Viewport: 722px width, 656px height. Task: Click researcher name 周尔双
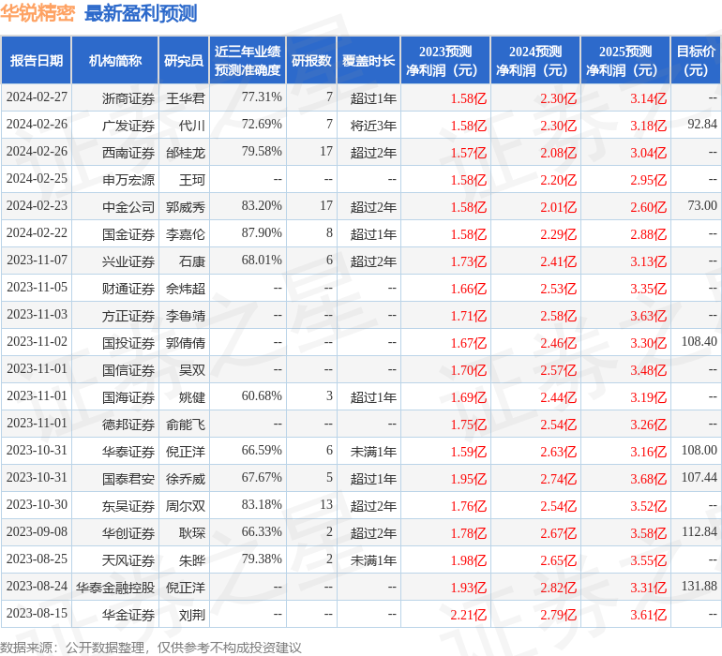(x=186, y=506)
